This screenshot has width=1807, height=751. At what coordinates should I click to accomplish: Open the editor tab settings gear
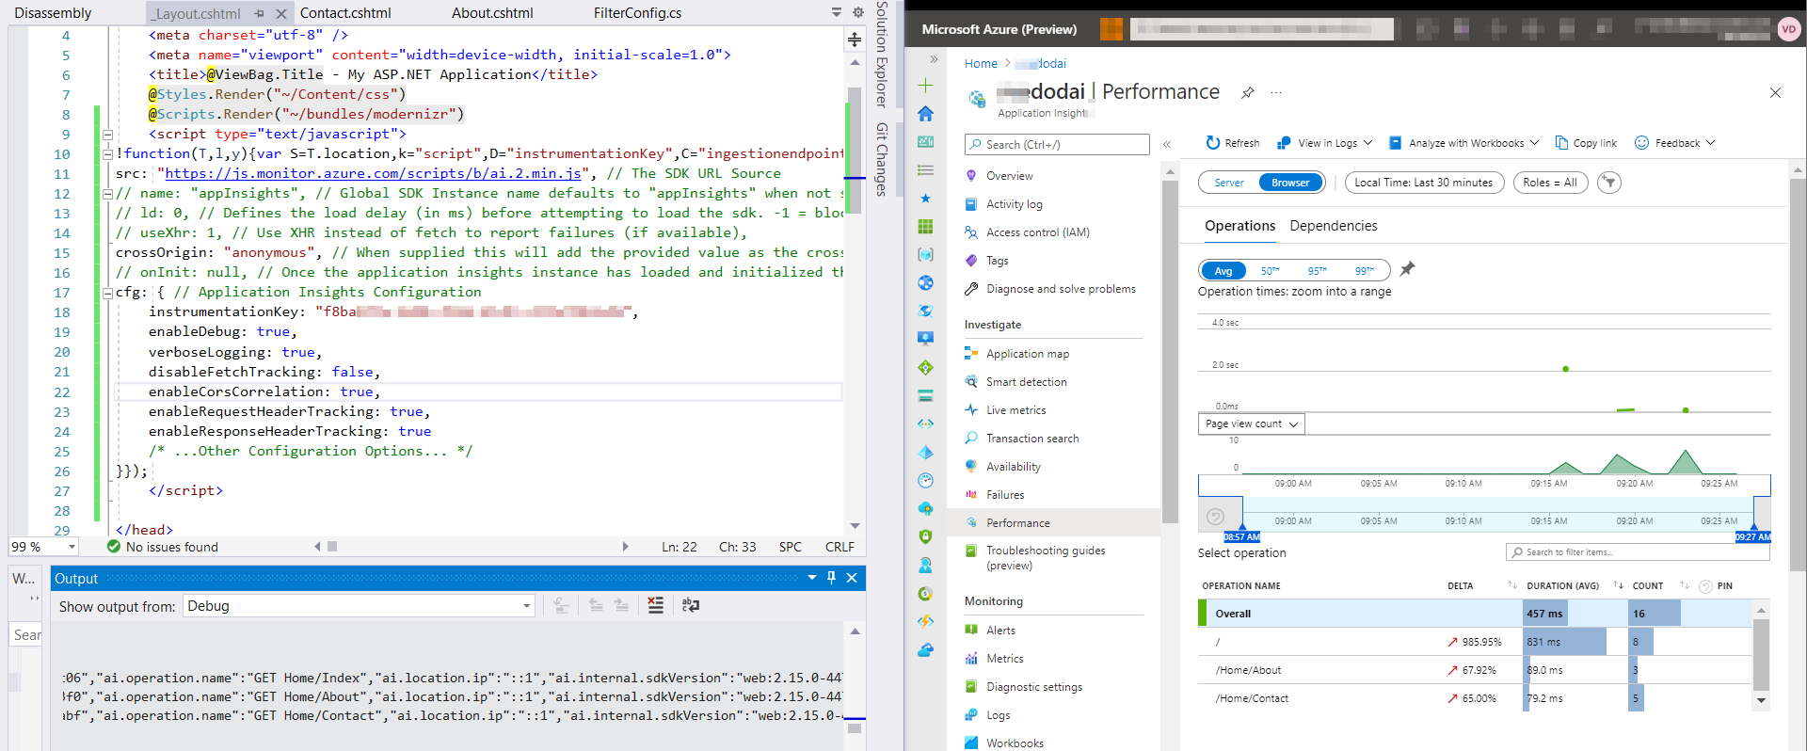point(857,12)
